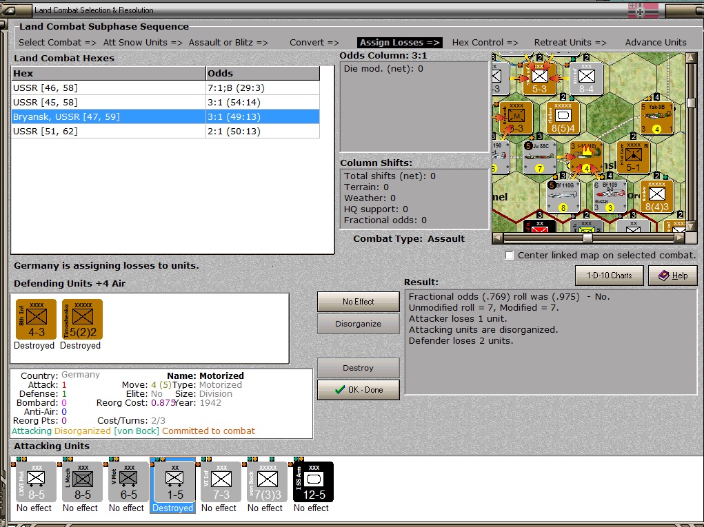Viewport: 704px width, 527px height.
Task: Click the burning I-16 fighter counter
Action: click(586, 158)
